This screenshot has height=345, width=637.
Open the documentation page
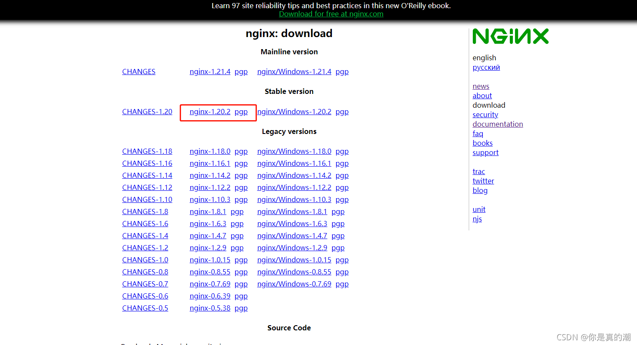pyautogui.click(x=498, y=124)
